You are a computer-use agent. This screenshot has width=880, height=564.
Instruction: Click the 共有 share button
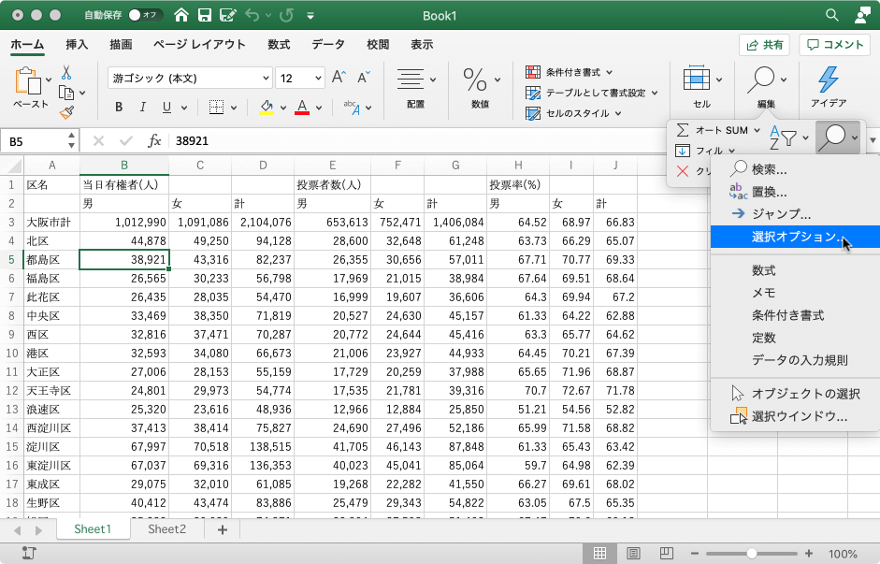pos(764,44)
